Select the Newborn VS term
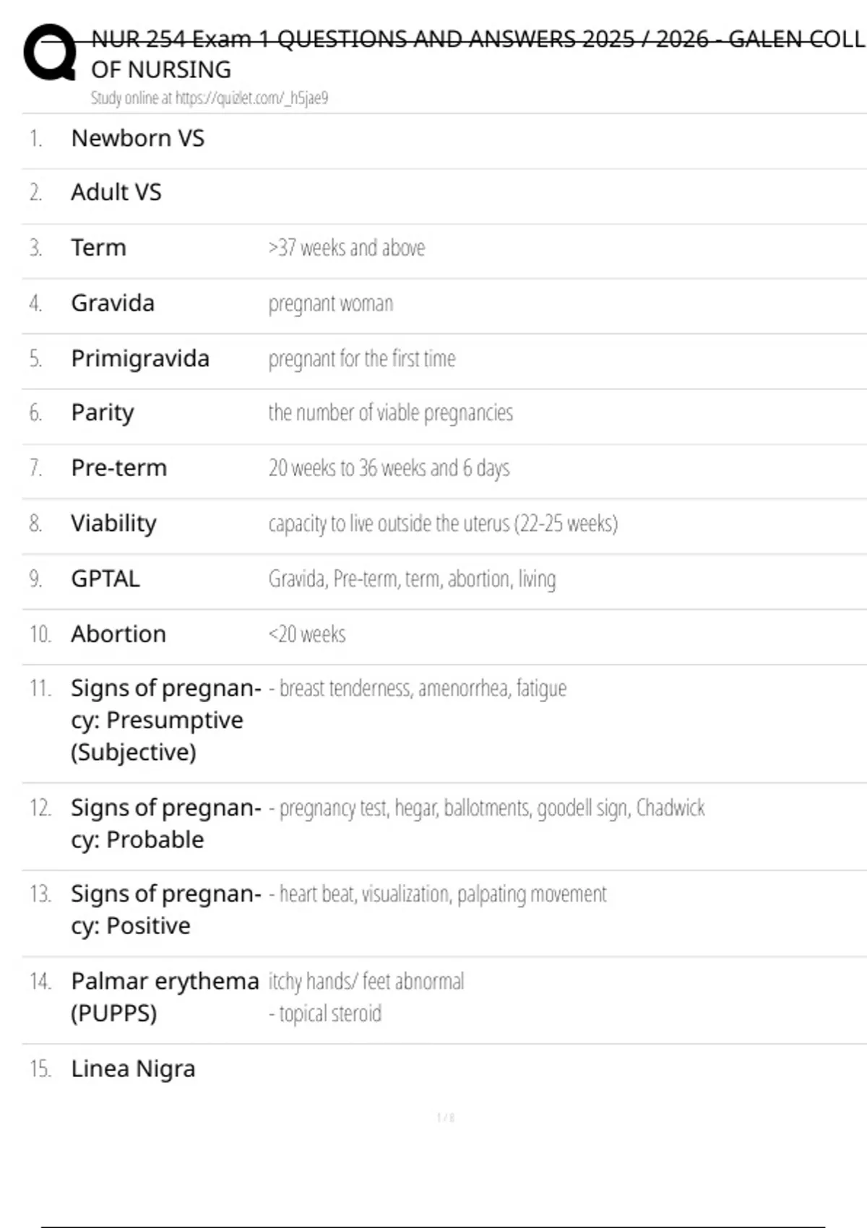Viewport: 867px width, 1228px height. [x=138, y=138]
